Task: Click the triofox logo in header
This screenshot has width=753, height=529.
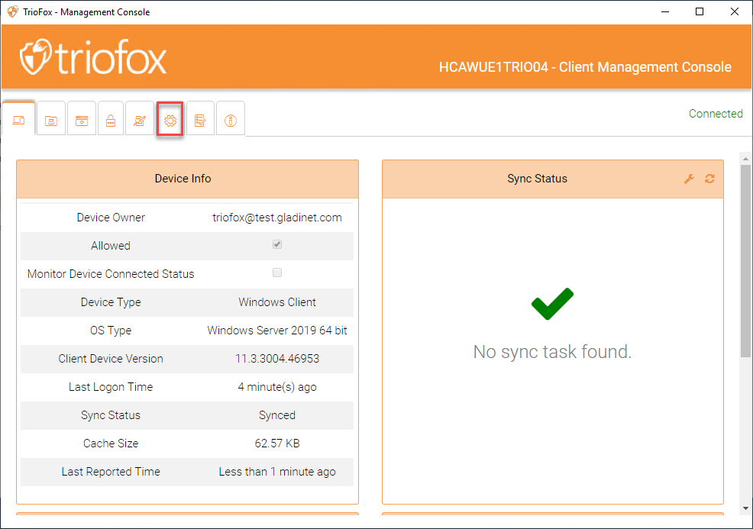Action: (x=93, y=57)
